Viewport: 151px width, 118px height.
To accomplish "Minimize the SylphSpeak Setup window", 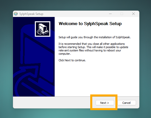I will (110, 14).
